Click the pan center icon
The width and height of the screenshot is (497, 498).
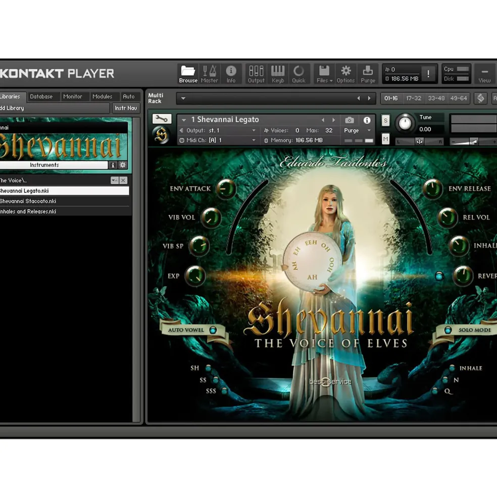point(419,142)
